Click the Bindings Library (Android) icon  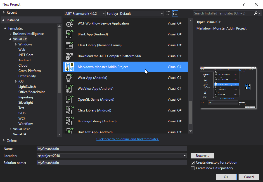(69, 121)
